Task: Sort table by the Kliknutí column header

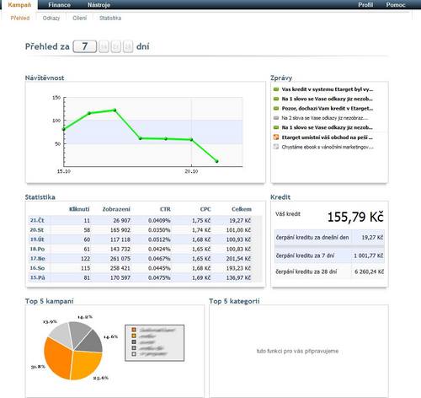Action: [x=79, y=209]
